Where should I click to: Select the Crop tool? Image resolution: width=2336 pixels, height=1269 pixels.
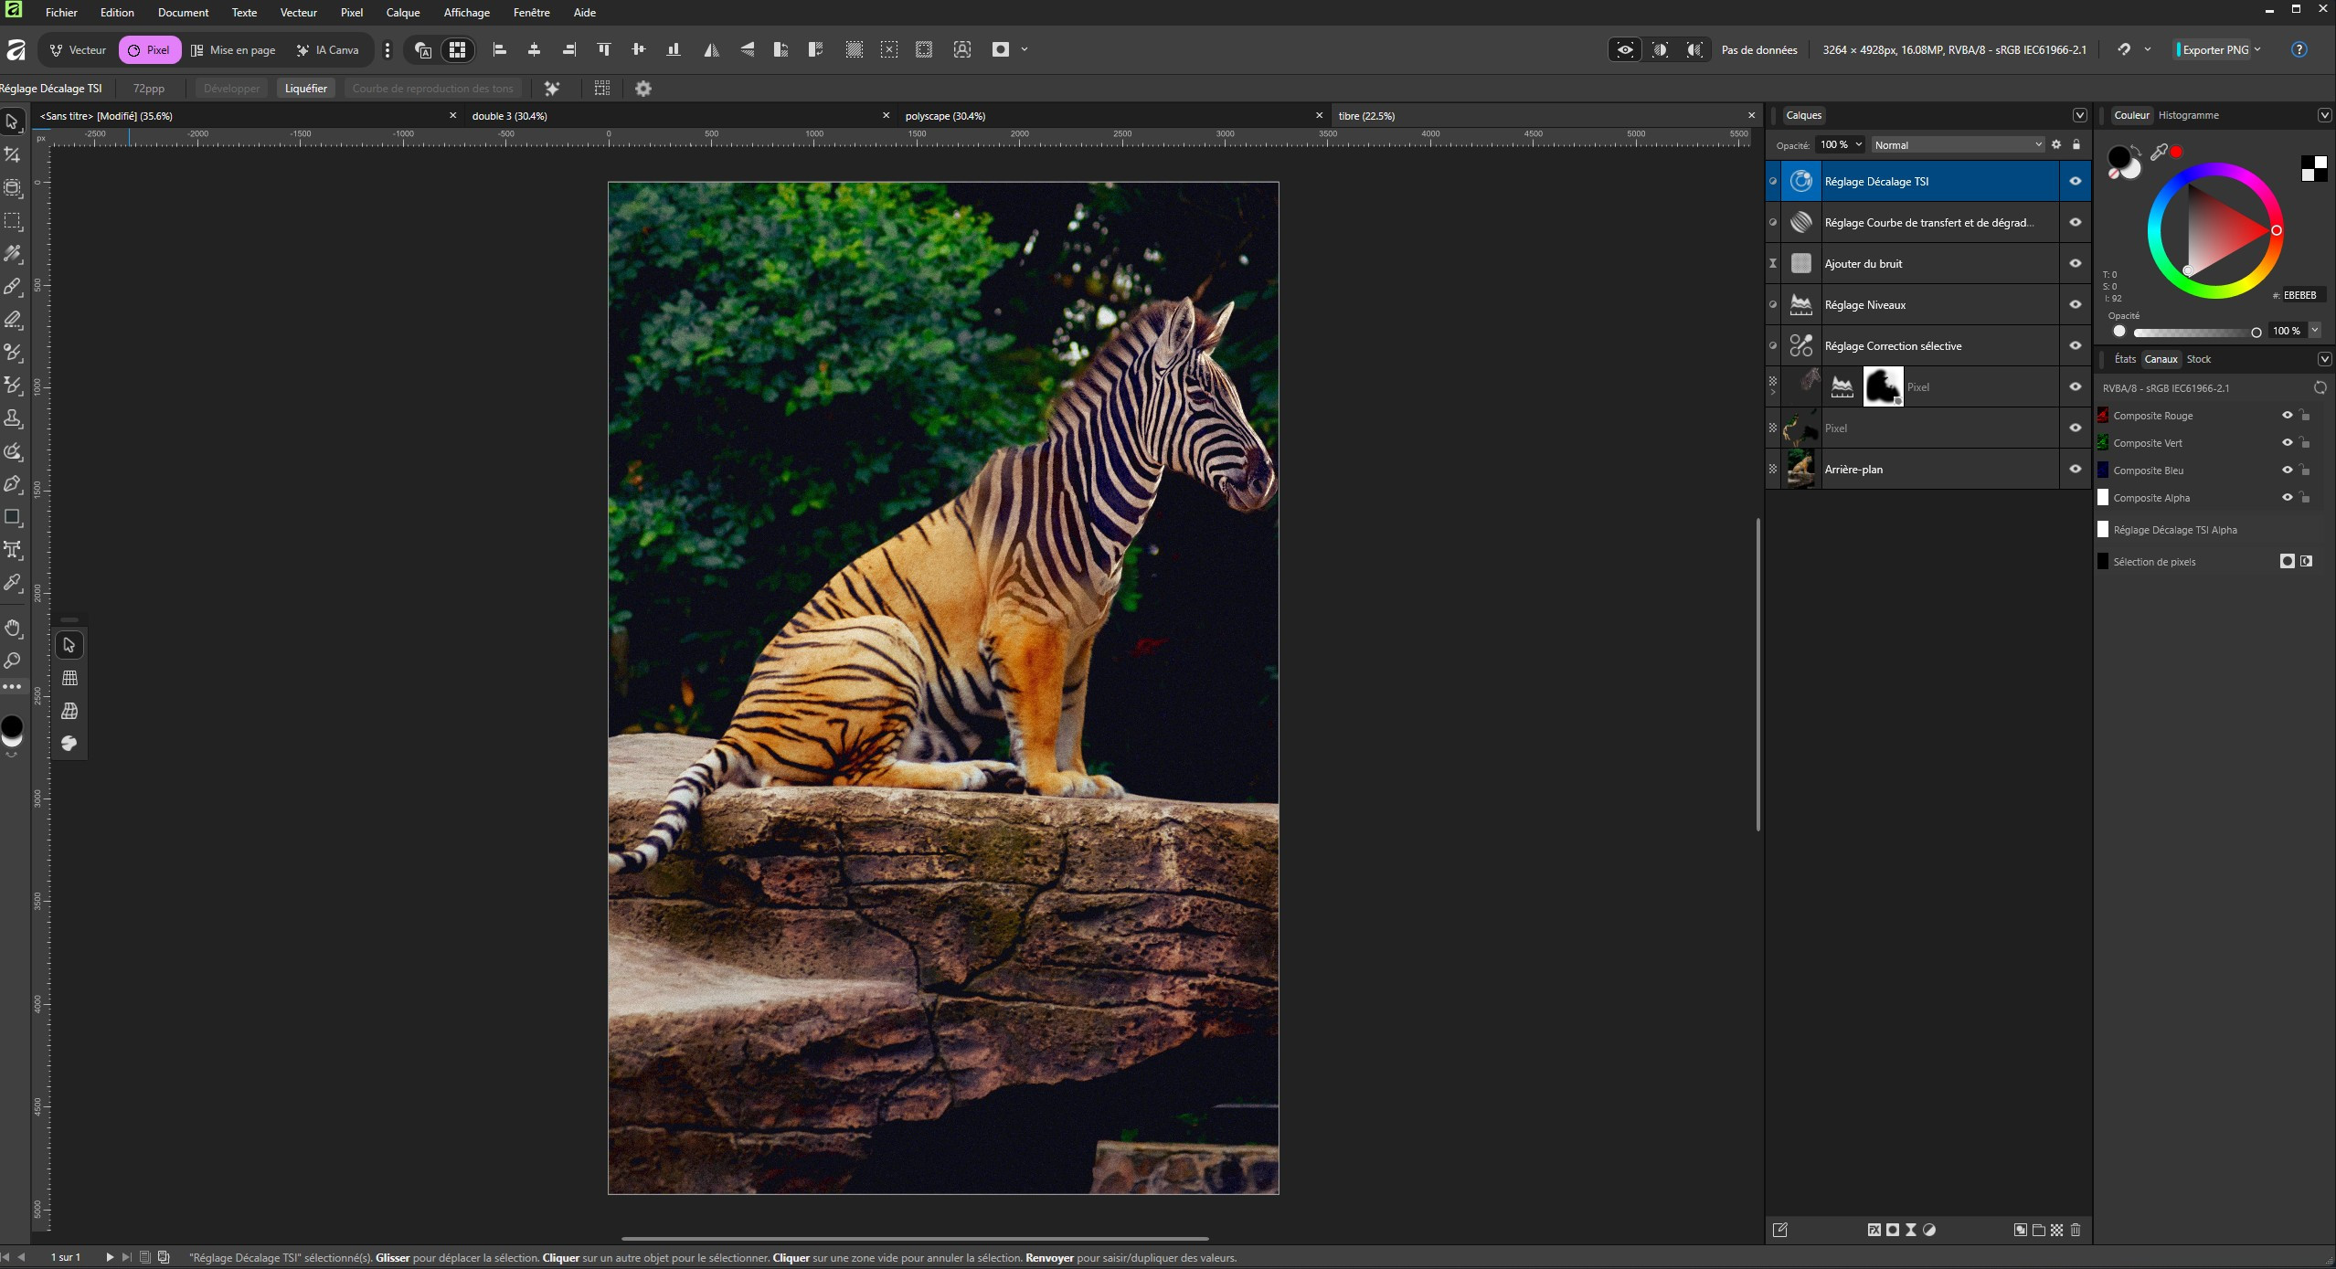[13, 154]
